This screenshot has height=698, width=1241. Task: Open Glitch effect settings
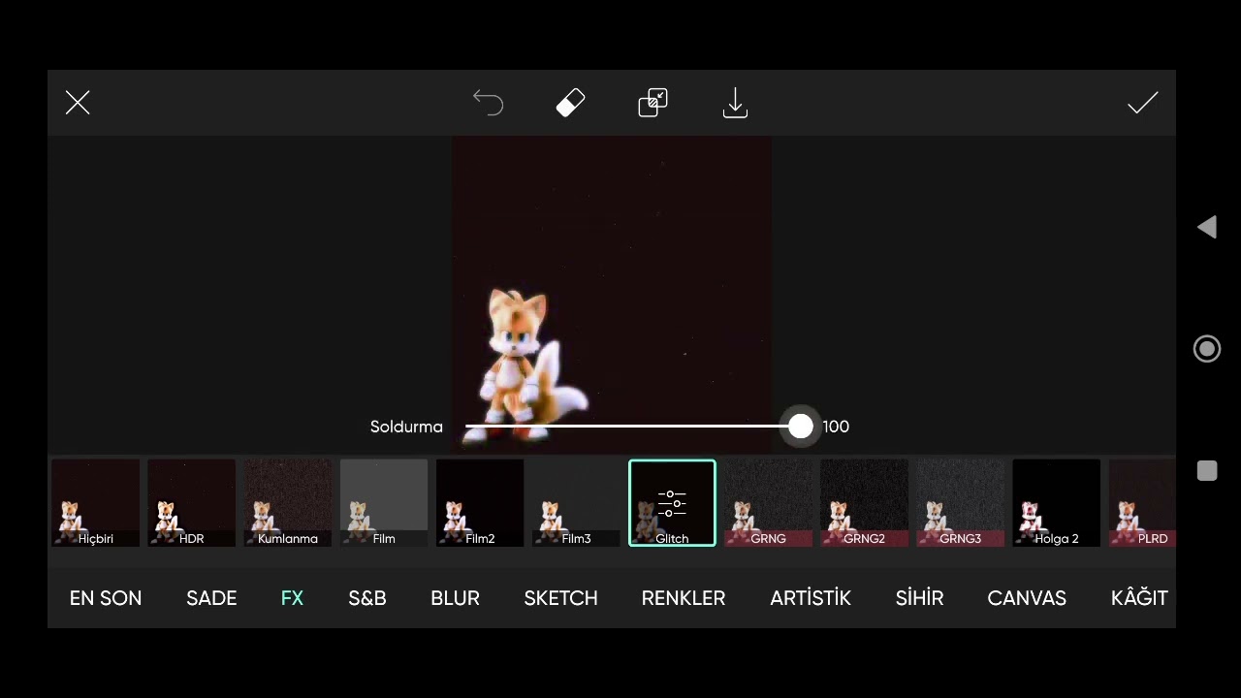[672, 503]
